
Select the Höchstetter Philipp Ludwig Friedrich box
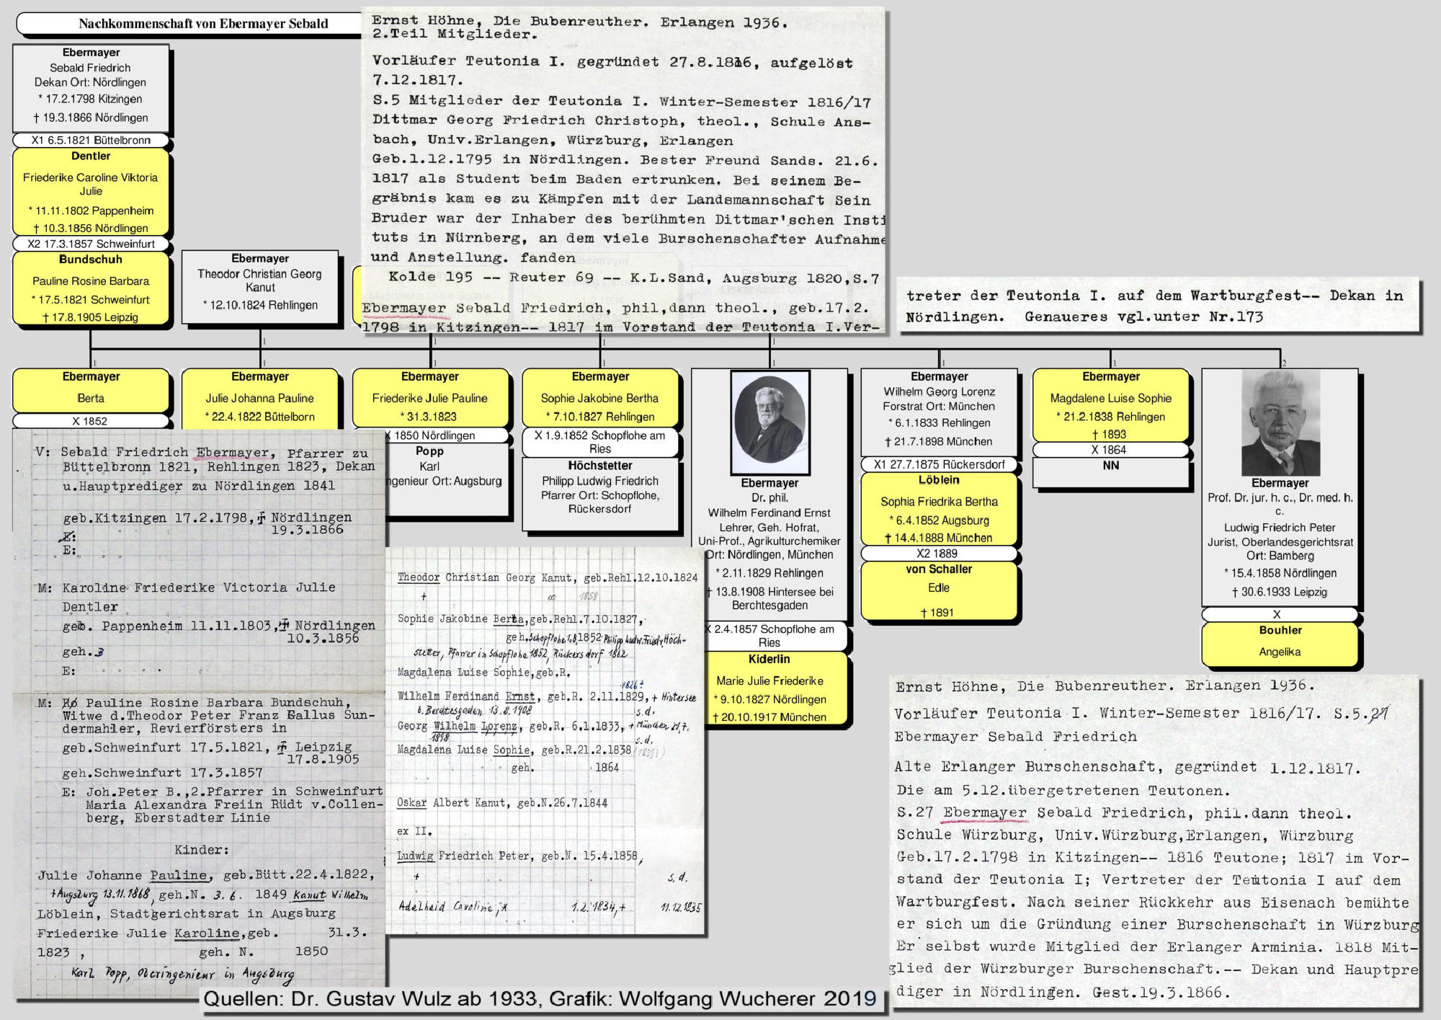tap(600, 487)
